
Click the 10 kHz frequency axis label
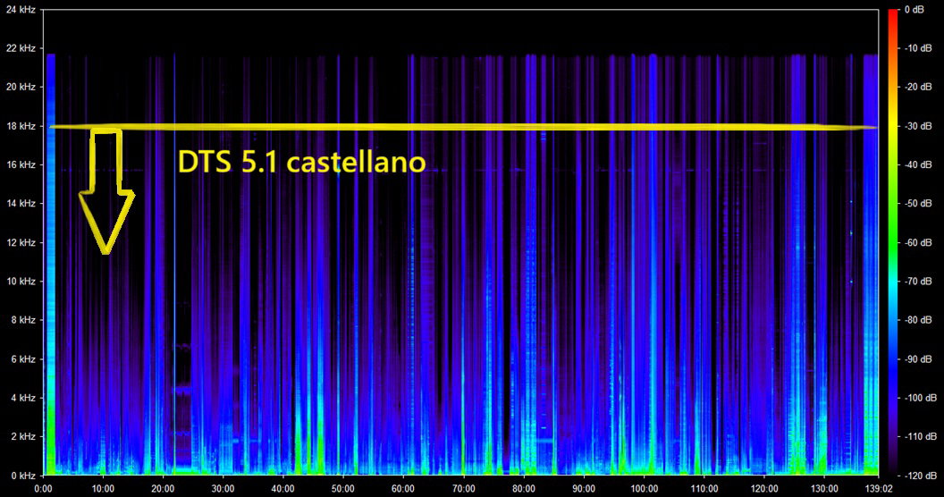pos(21,281)
